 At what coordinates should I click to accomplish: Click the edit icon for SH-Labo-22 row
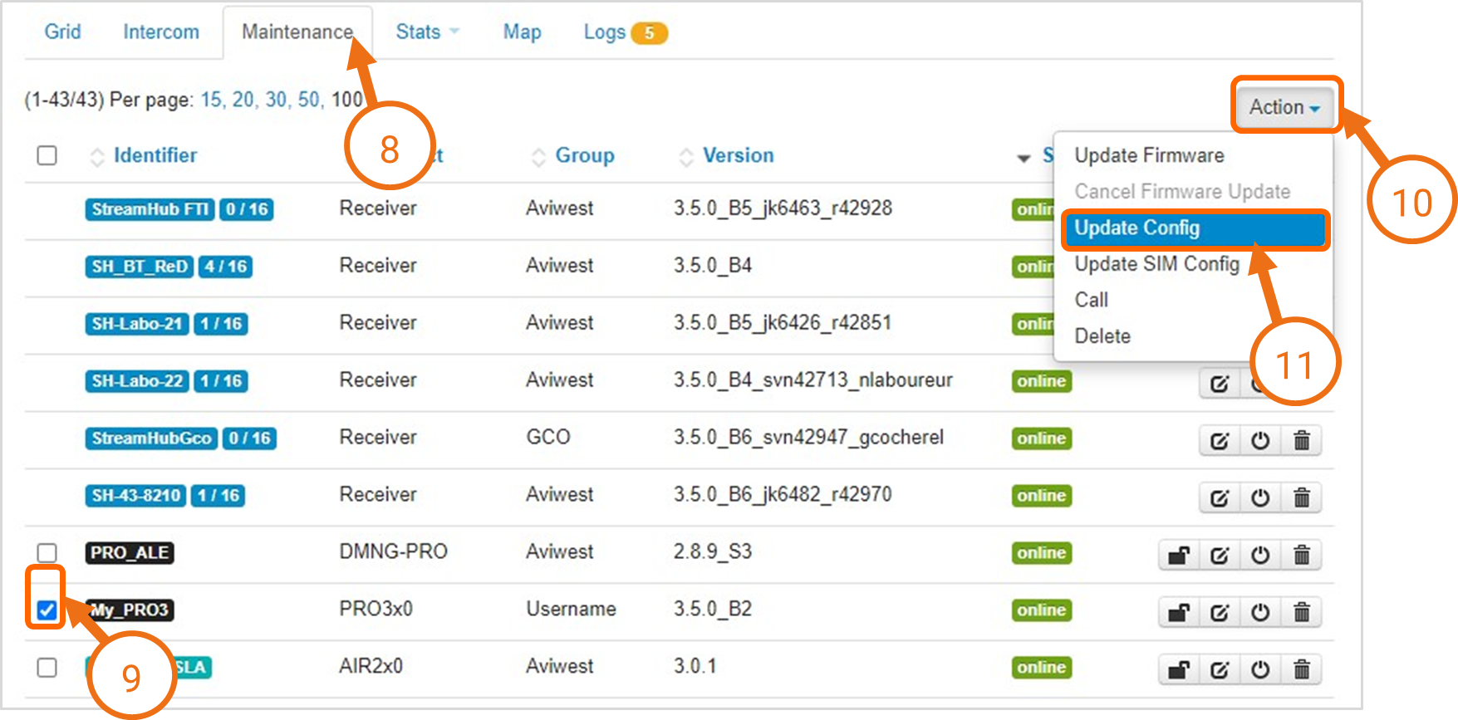pos(1219,384)
